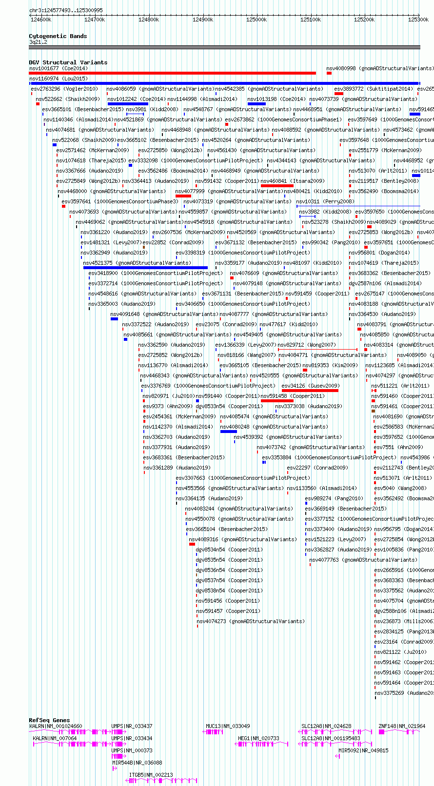The image size is (434, 786).
Task: Click variant label nsv820971 (Ju2010)
Action: tap(168, 396)
